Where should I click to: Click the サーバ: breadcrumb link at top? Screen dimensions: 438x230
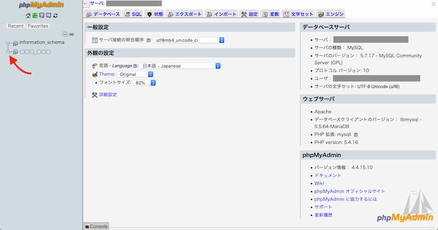[x=97, y=4]
